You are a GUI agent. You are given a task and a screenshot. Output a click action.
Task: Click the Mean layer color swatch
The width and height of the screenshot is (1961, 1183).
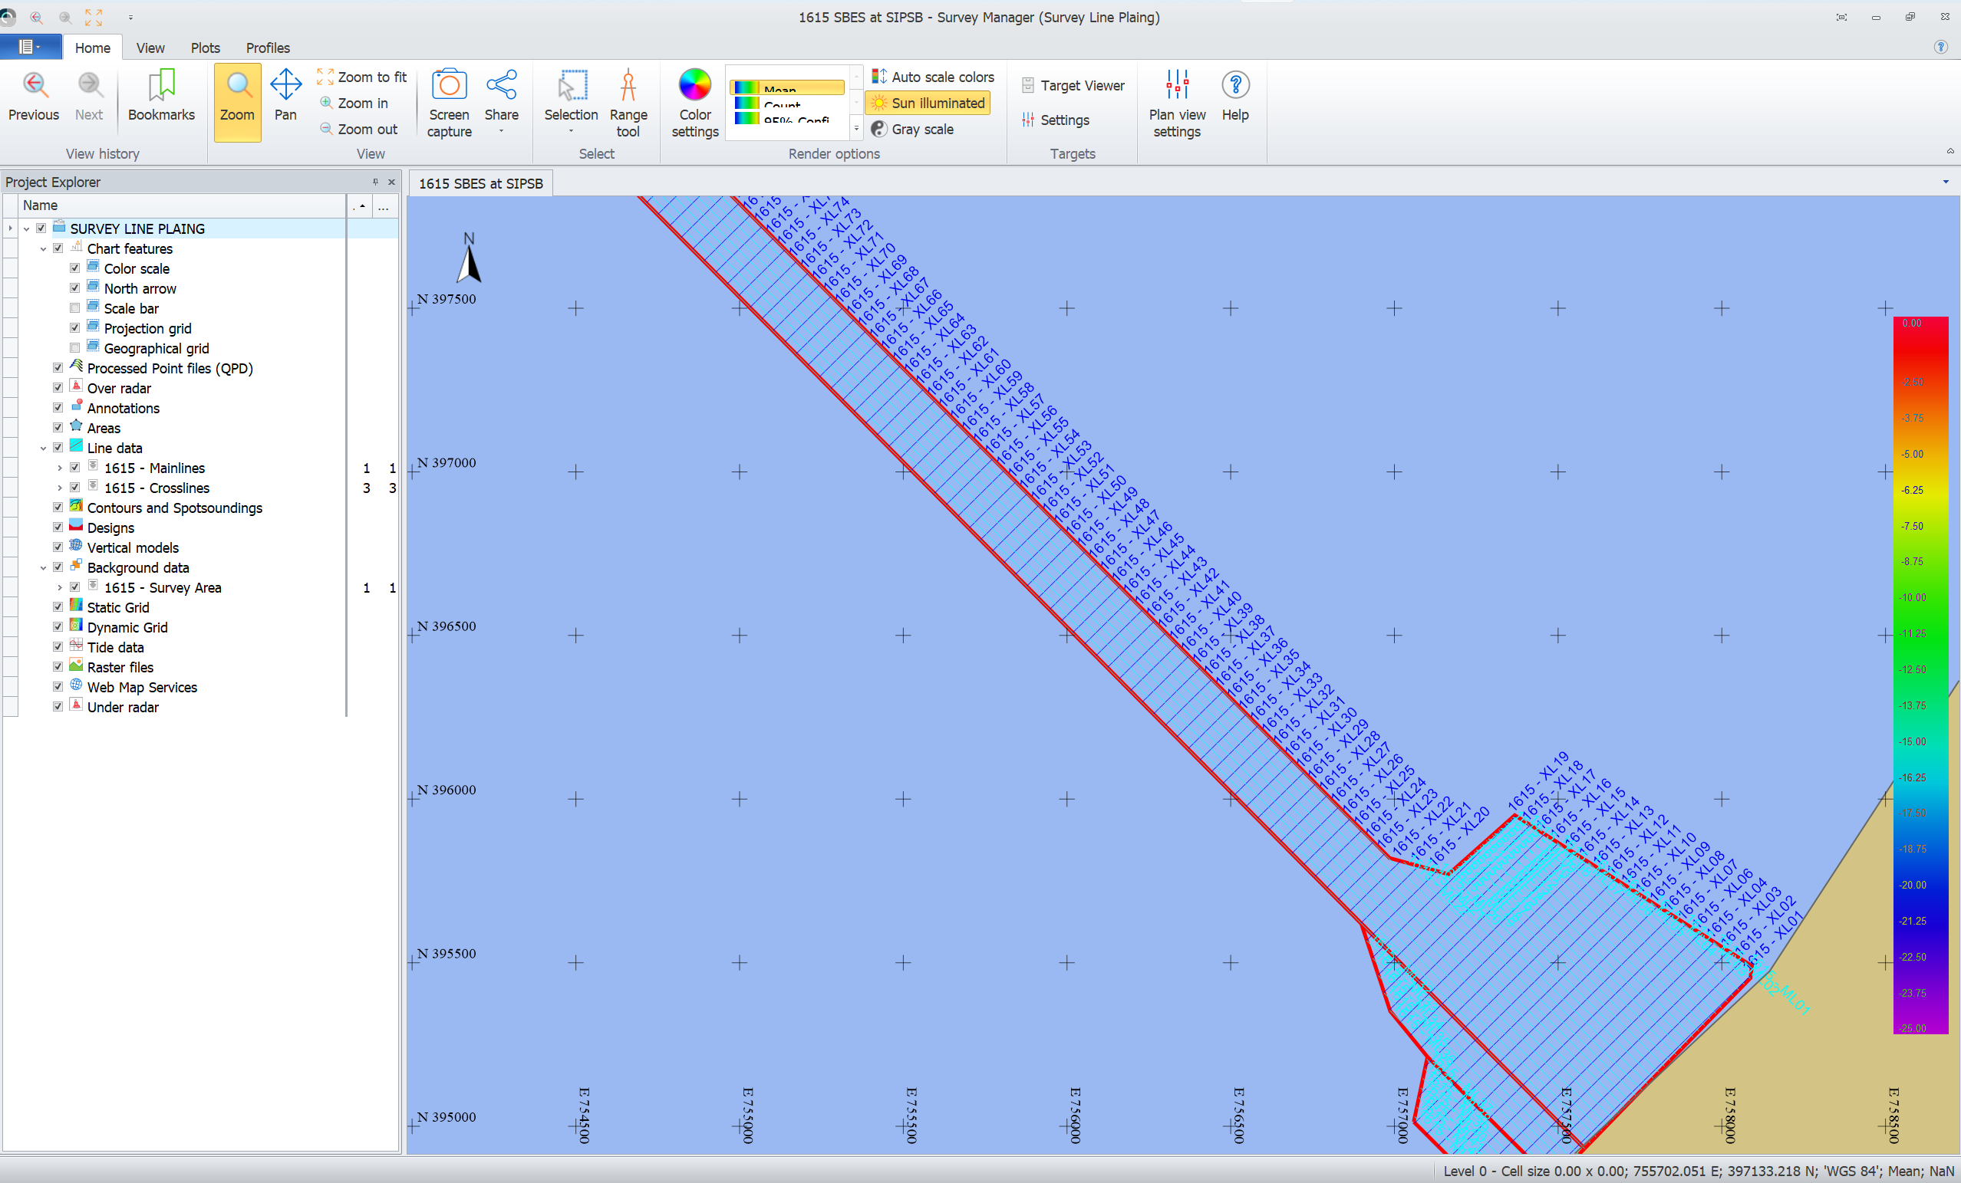[x=746, y=87]
